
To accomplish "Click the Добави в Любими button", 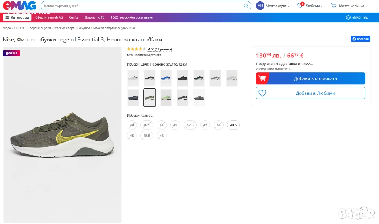I will (x=311, y=93).
